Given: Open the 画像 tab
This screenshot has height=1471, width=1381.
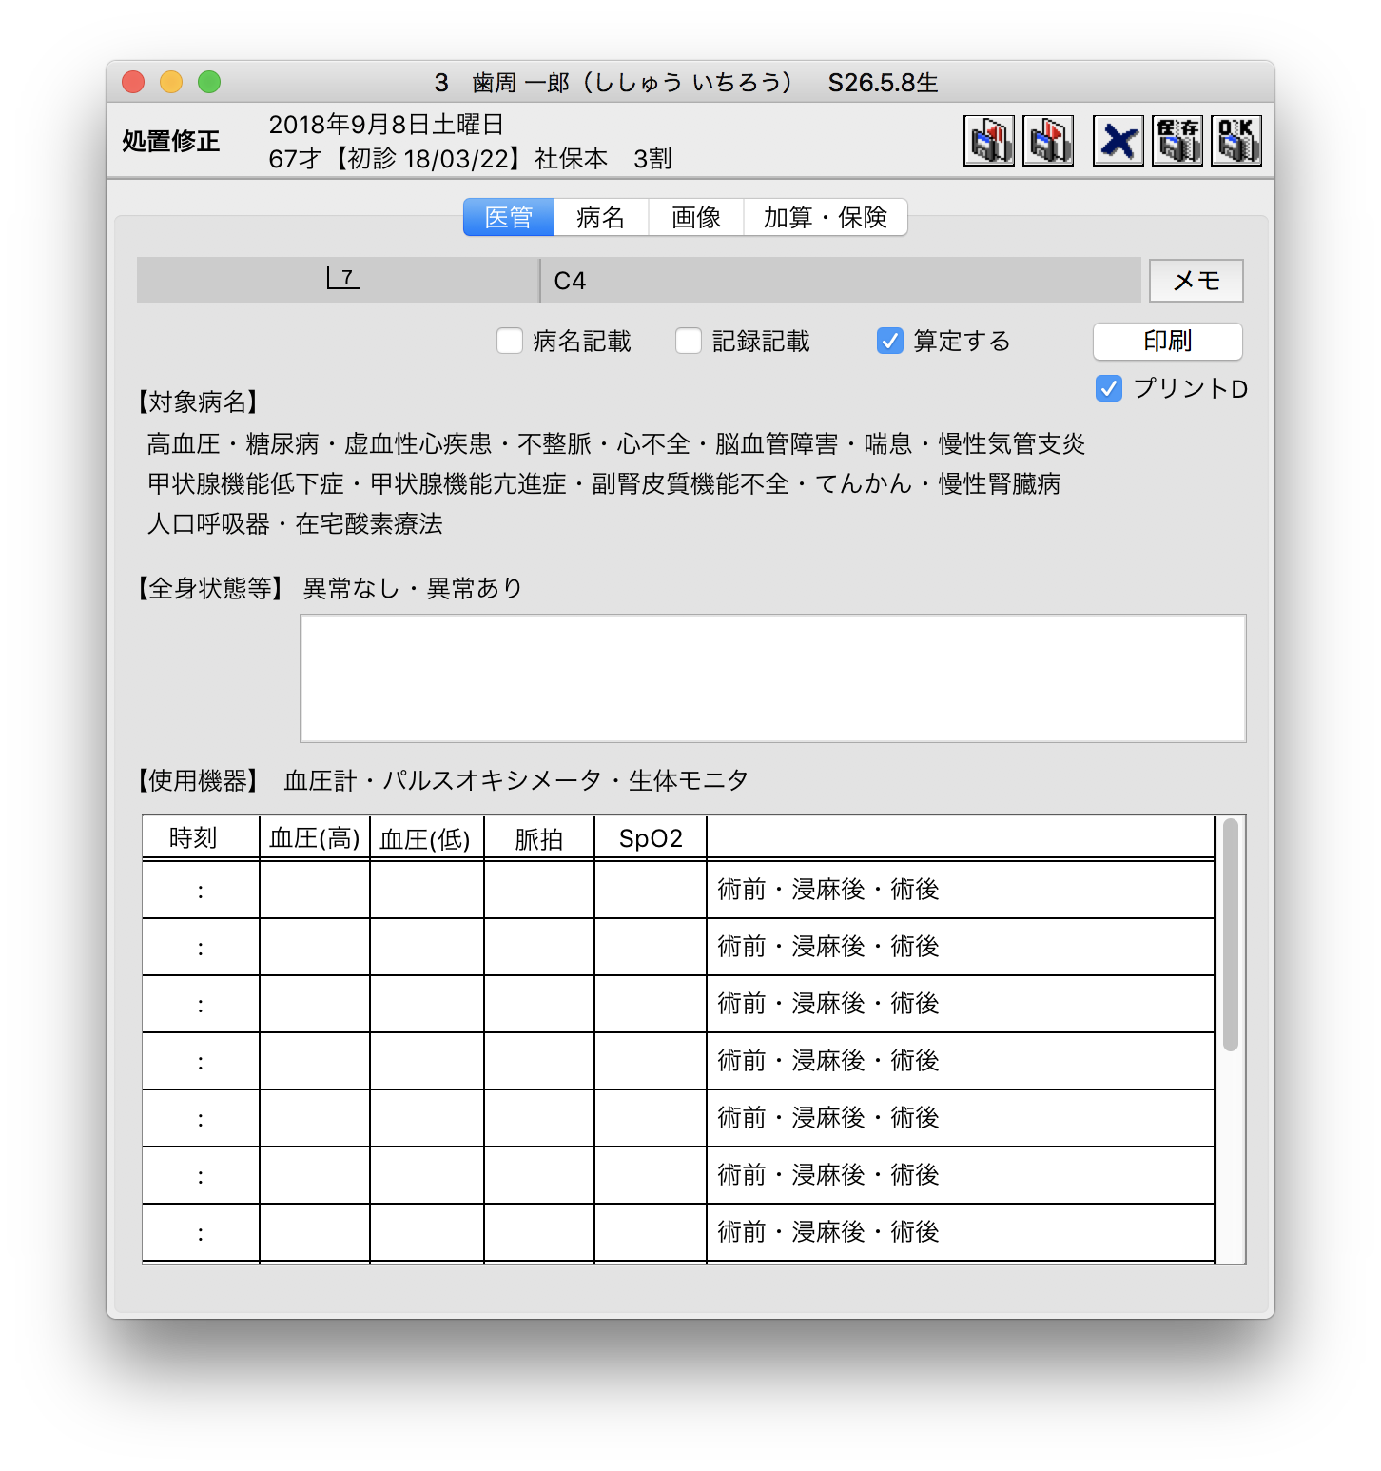Looking at the screenshot, I should 695,217.
